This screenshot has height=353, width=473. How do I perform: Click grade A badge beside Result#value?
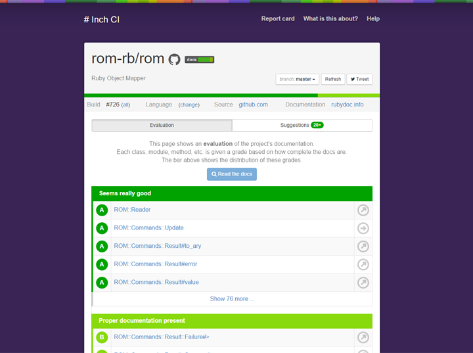point(102,283)
